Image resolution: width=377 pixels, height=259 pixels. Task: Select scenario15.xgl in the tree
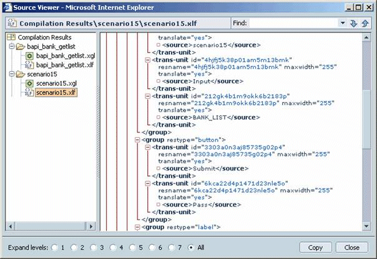point(57,84)
